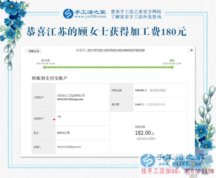Click the 了解更多手工活外发资讯 banner text
This screenshot has width=216, height=178.
tap(136, 17)
